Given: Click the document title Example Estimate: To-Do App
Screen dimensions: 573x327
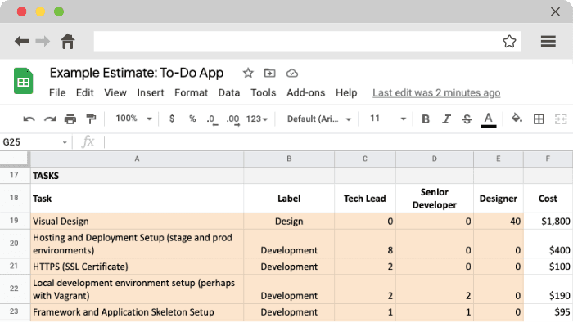Looking at the screenshot, I should pyautogui.click(x=137, y=73).
